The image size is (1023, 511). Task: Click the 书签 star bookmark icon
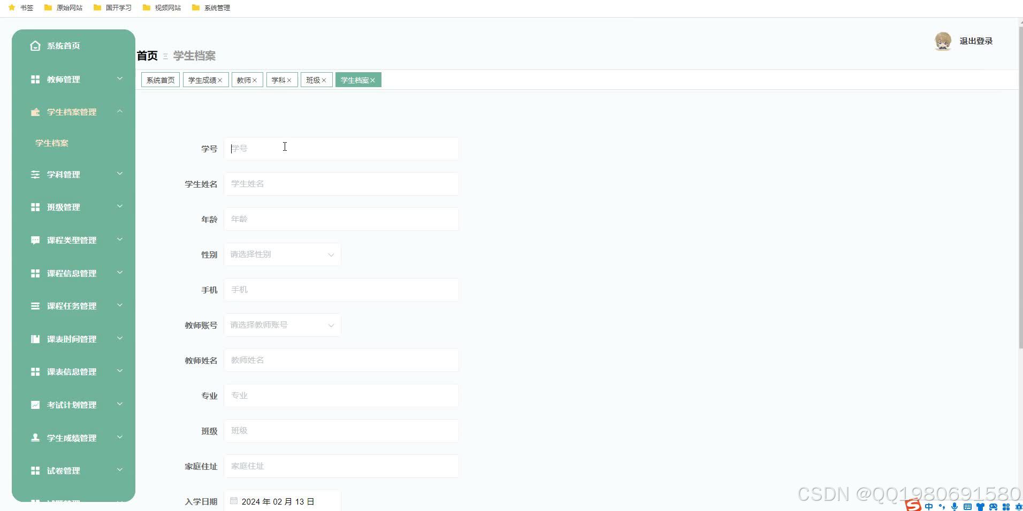12,7
